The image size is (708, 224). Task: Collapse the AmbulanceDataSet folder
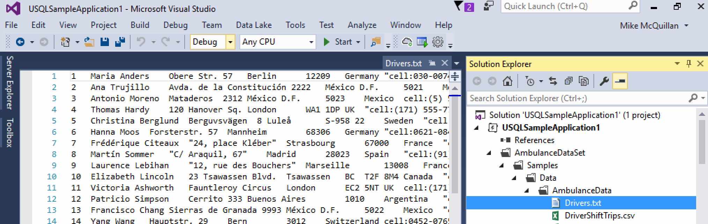(489, 153)
